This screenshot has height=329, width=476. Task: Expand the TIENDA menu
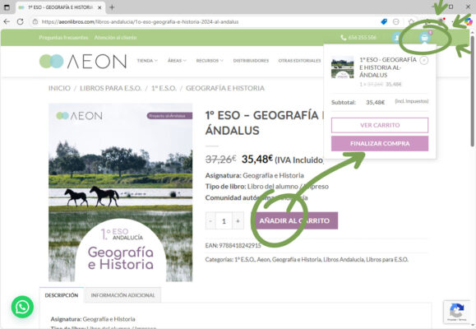[x=147, y=61]
